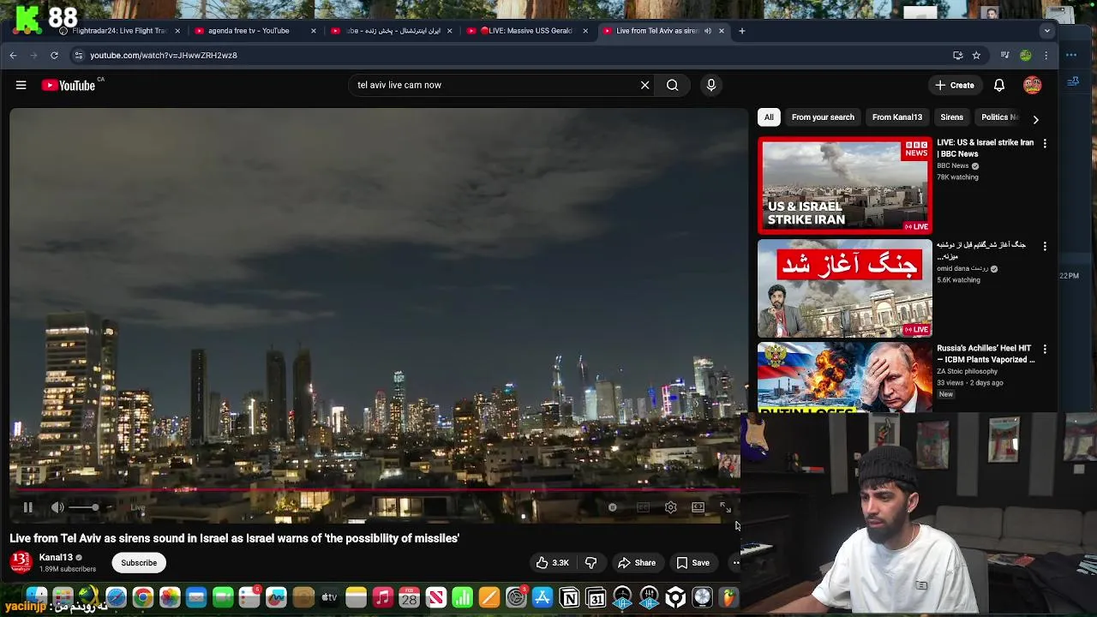Click the Create button
Screen dimensions: 1097x617
click(955, 85)
